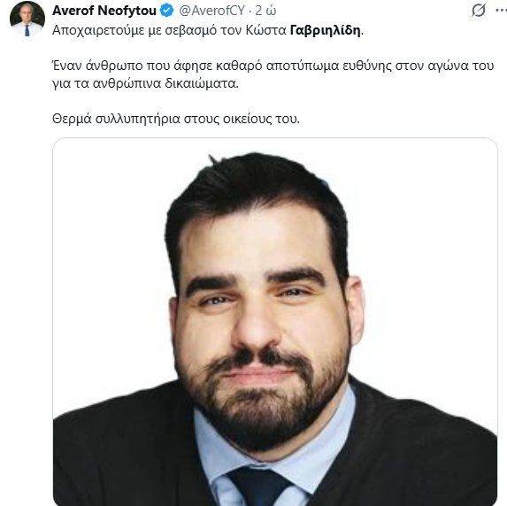The width and height of the screenshot is (507, 506).
Task: Click the word "ανθρώπινα" in the tweet
Action: (x=127, y=83)
